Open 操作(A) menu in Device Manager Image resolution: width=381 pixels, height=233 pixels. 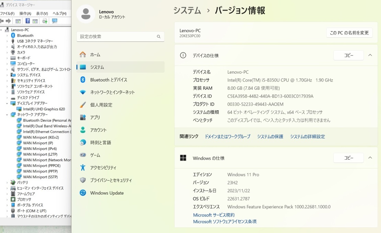pos(25,13)
